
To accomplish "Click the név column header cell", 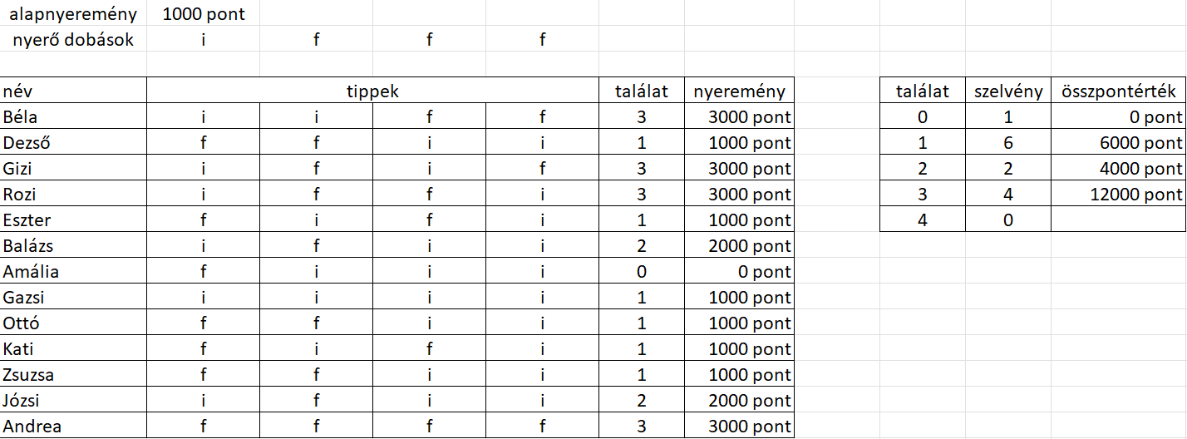I will point(73,91).
